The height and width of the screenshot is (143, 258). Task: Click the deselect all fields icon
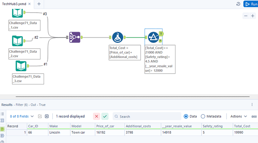coord(47,116)
